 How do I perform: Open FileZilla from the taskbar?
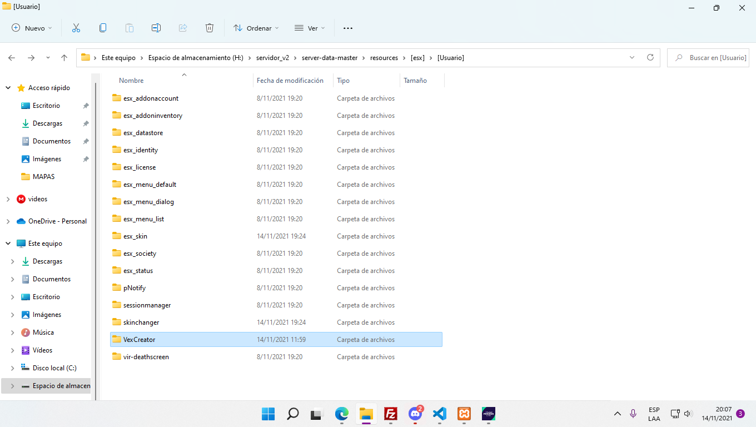[x=391, y=414]
